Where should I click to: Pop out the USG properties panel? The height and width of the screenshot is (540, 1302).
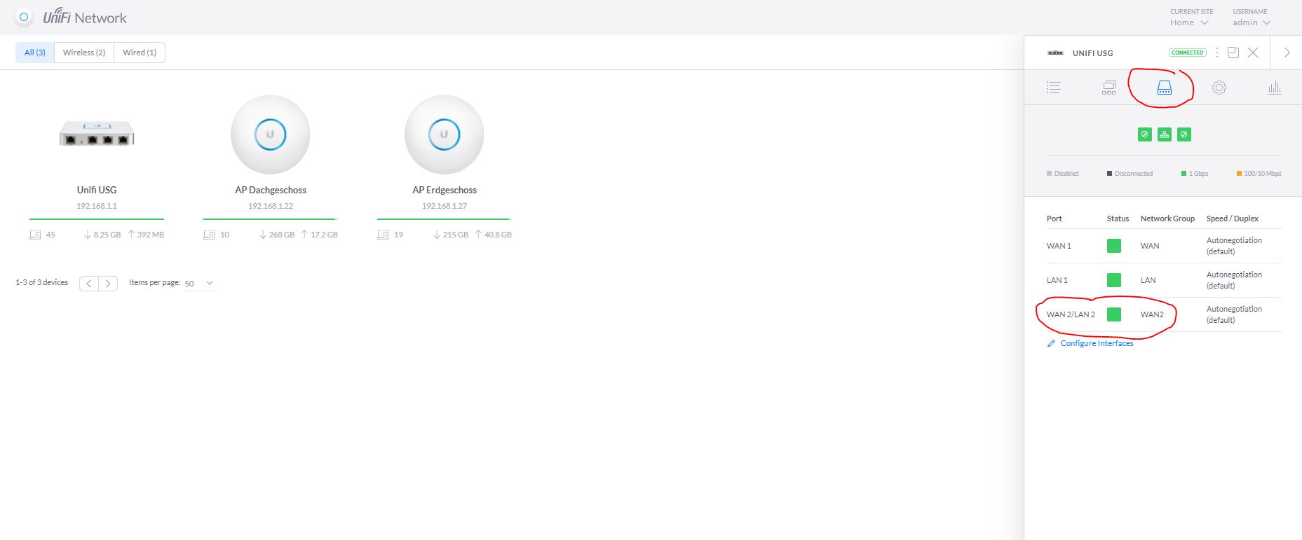[x=1233, y=53]
